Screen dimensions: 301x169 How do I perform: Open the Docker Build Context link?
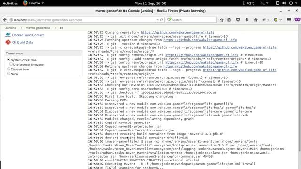tap(28, 35)
